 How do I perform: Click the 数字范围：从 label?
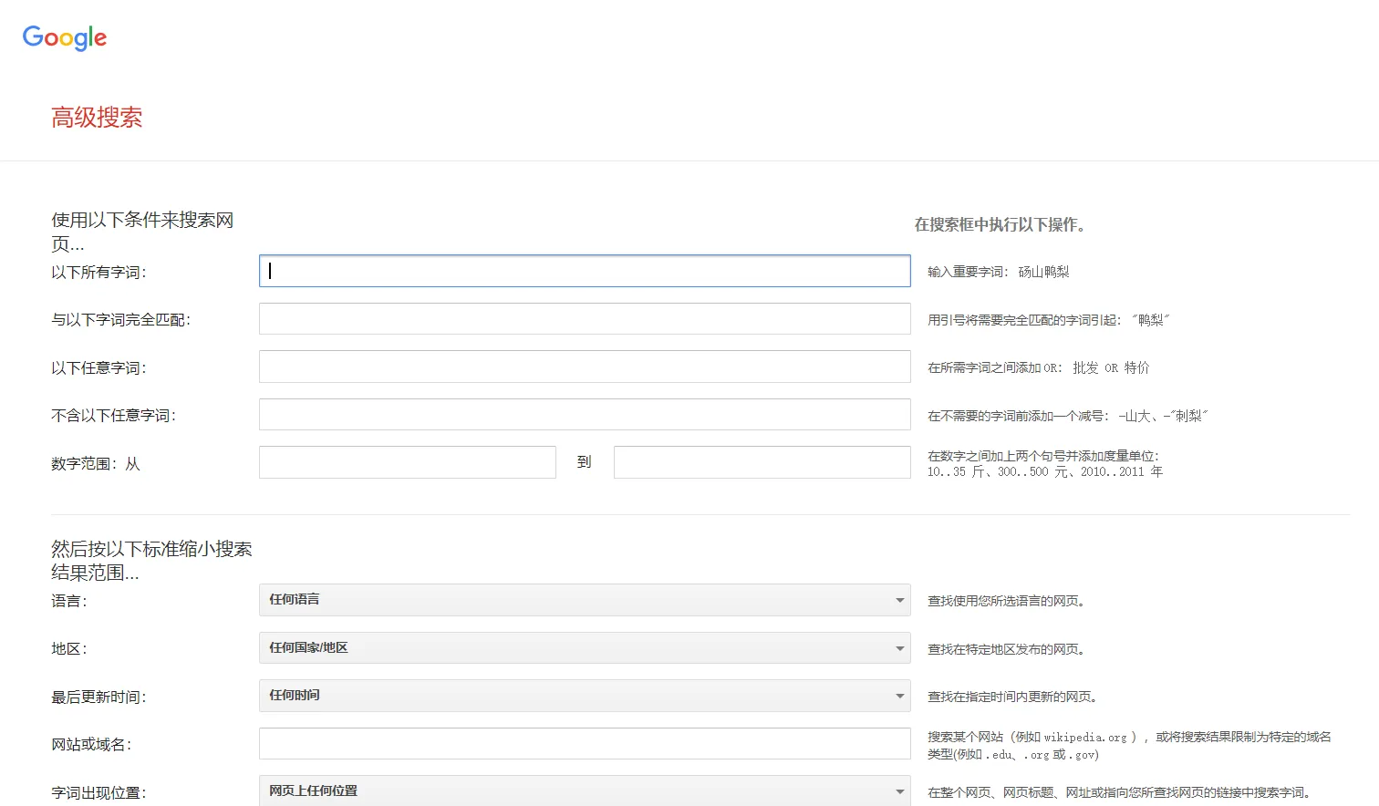pyautogui.click(x=96, y=464)
